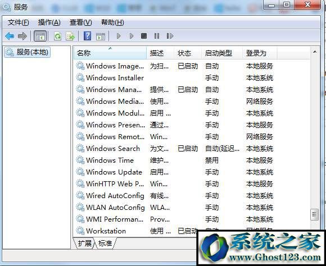Screen dimensions: 326x266
Task: Select 服务(本地) in the tree
Action: (x=27, y=52)
